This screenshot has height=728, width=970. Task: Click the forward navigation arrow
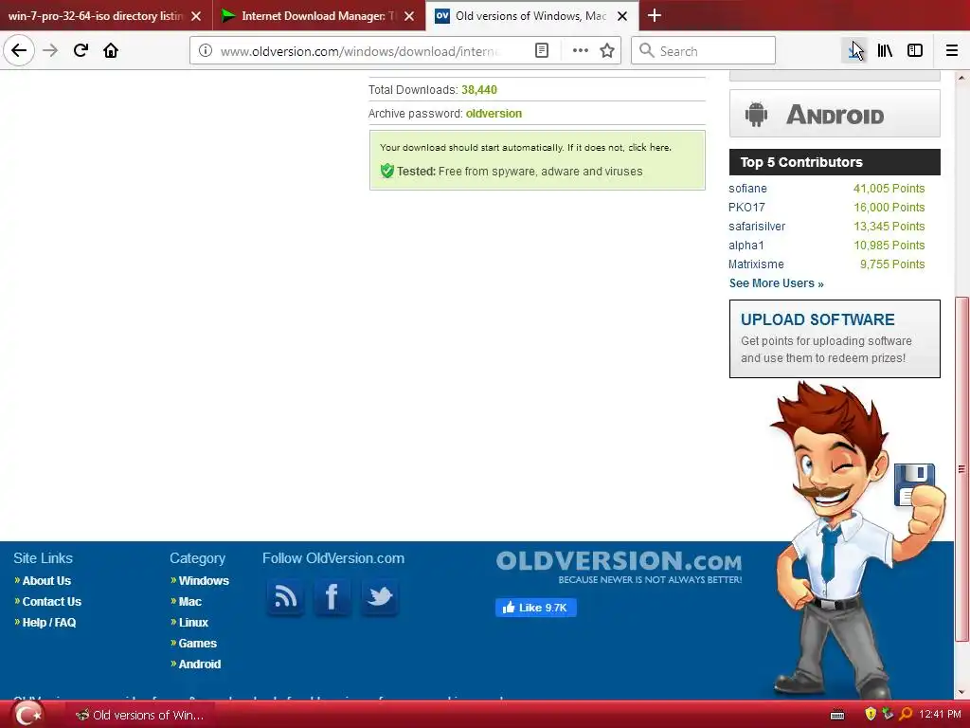click(51, 50)
